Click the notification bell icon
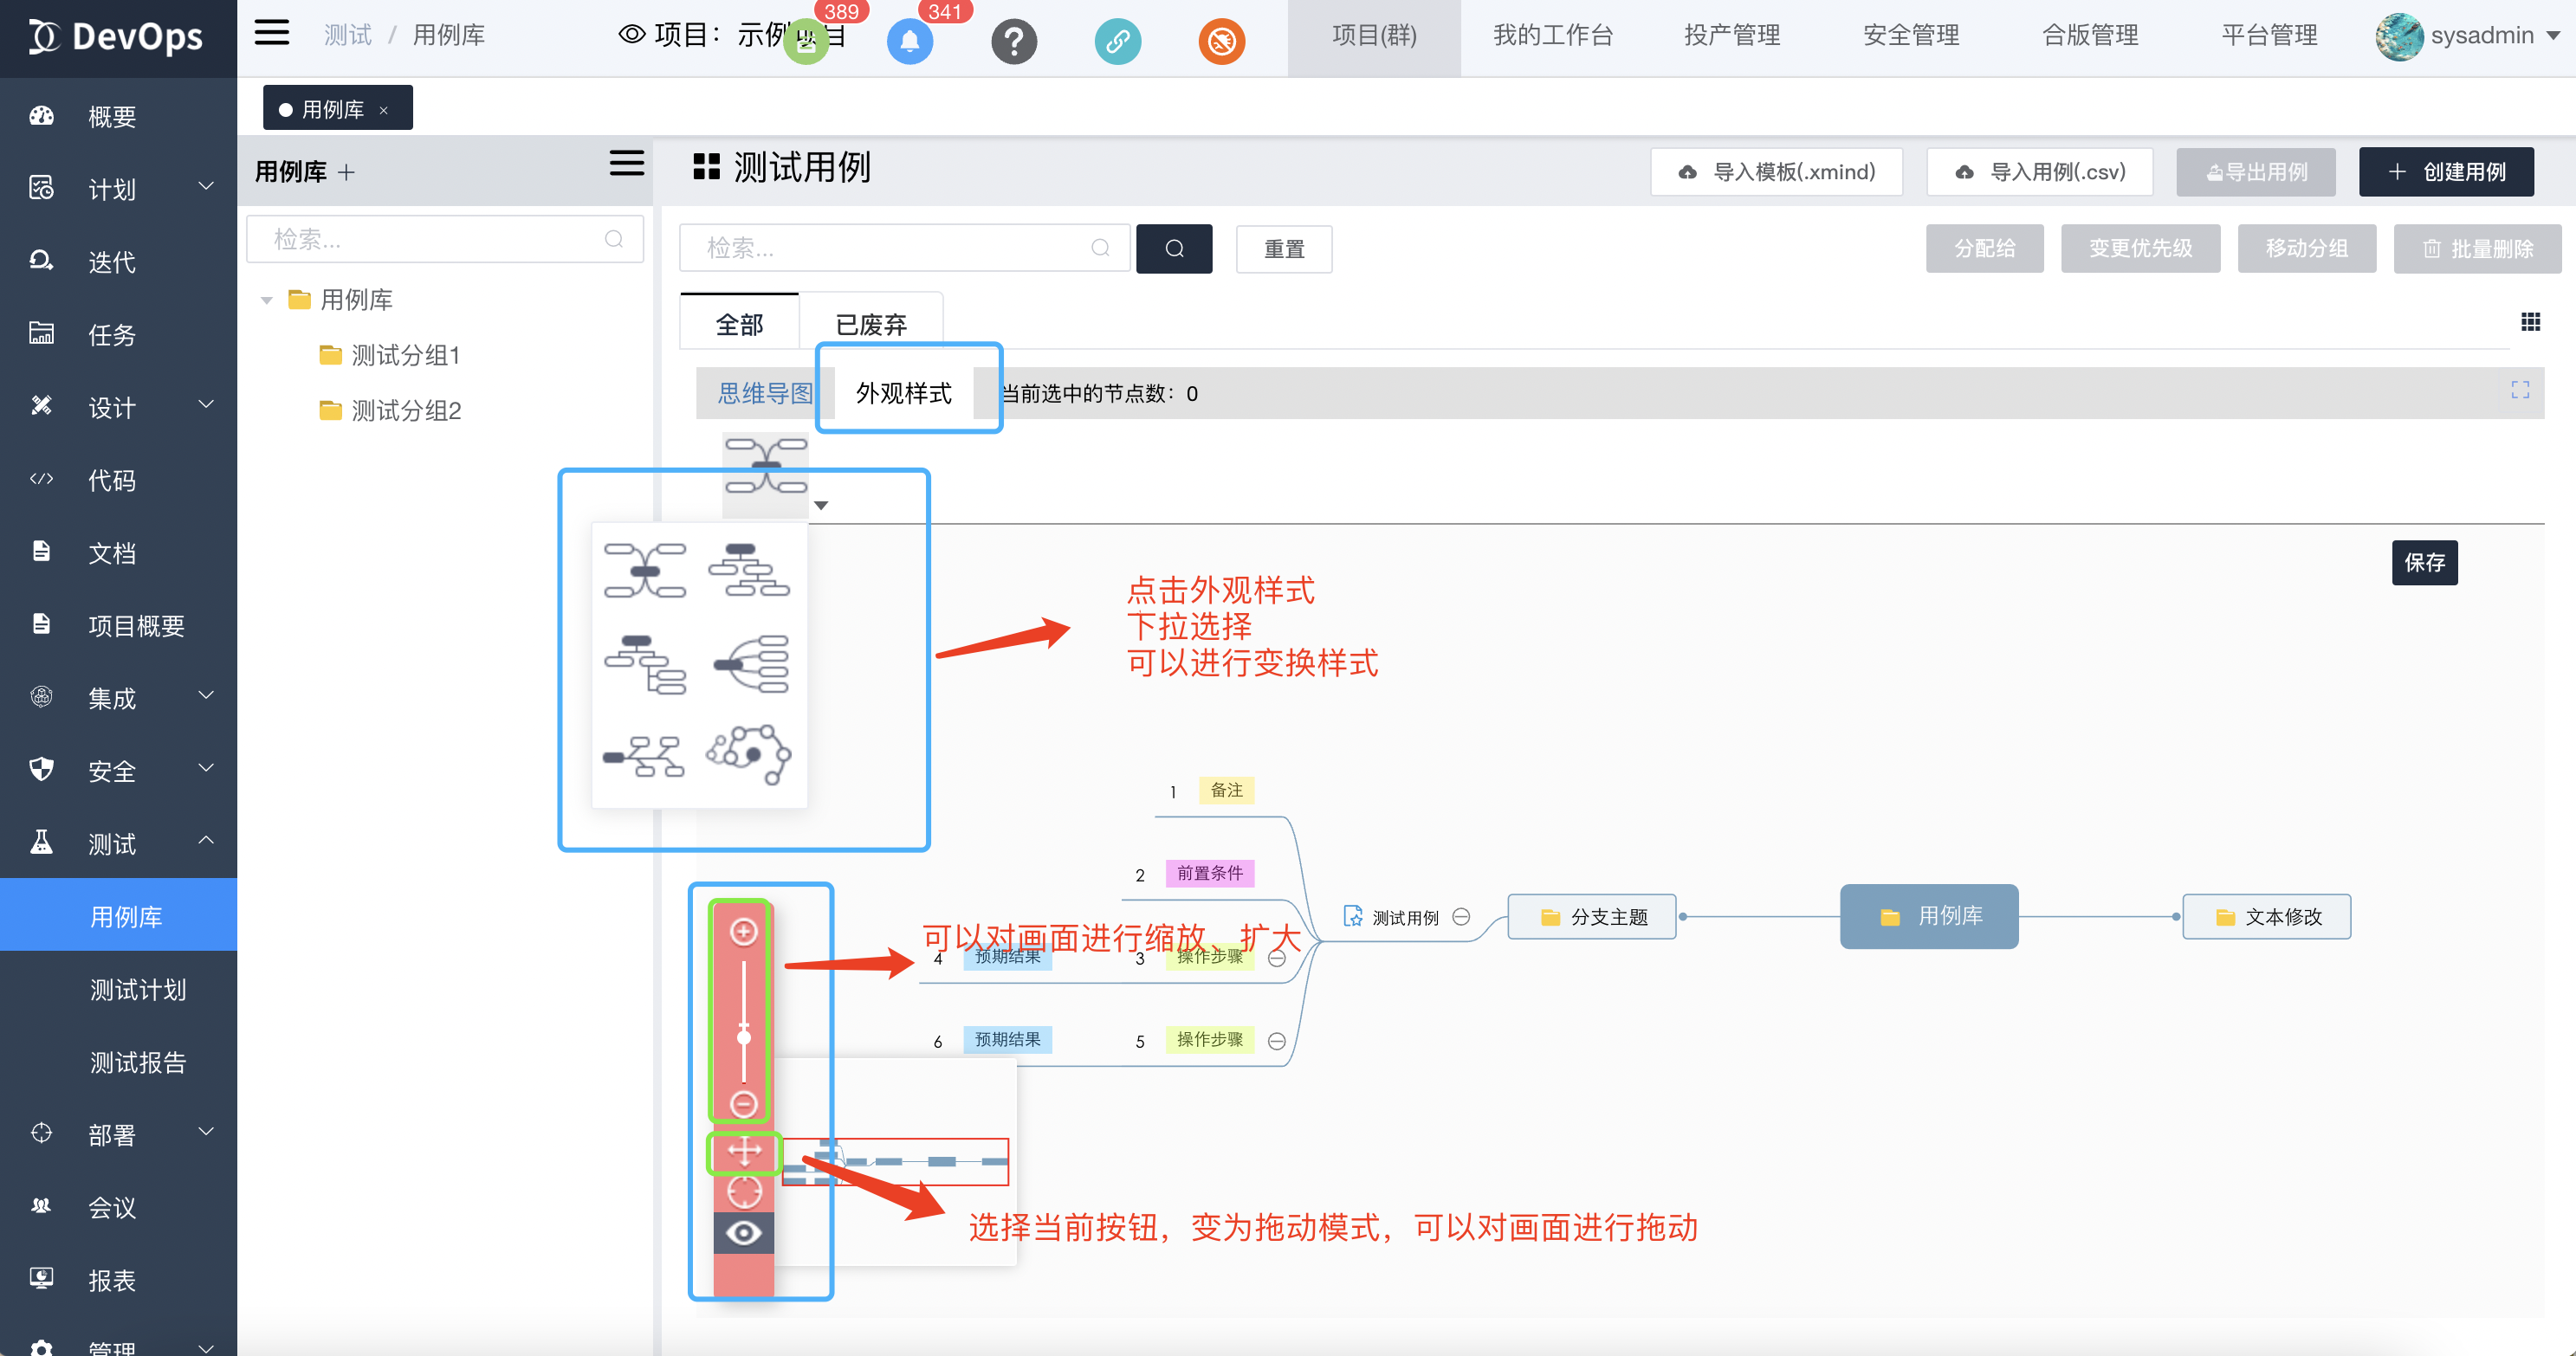 pos(909,42)
